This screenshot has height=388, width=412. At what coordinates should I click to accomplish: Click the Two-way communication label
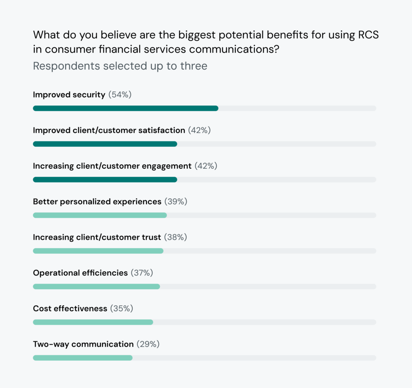(83, 344)
